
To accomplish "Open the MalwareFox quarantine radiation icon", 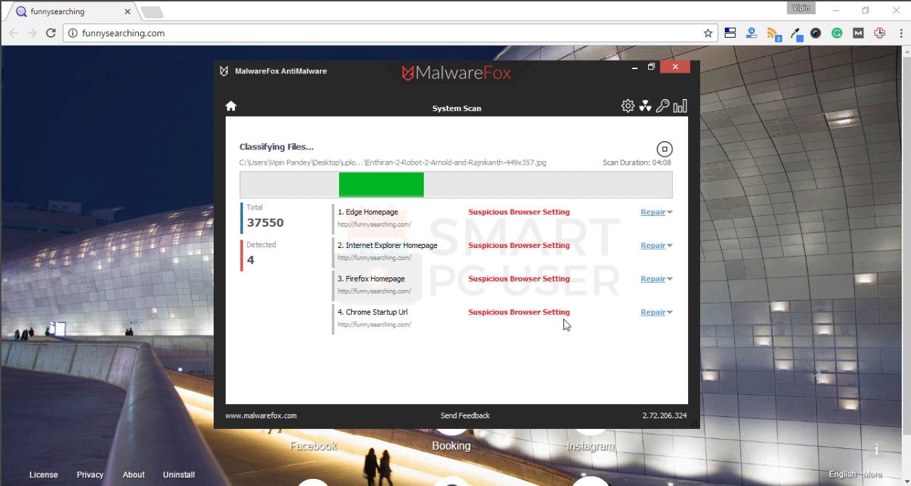I will coord(645,106).
